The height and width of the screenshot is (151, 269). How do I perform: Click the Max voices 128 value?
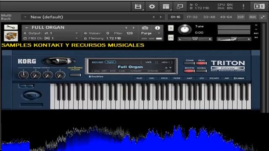tap(129, 33)
